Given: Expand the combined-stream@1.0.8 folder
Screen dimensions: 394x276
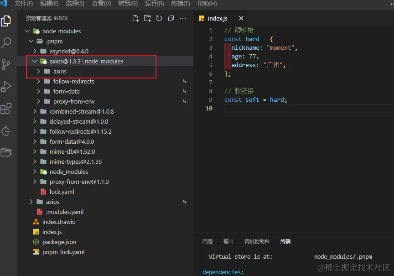Looking at the screenshot, I should [35, 111].
